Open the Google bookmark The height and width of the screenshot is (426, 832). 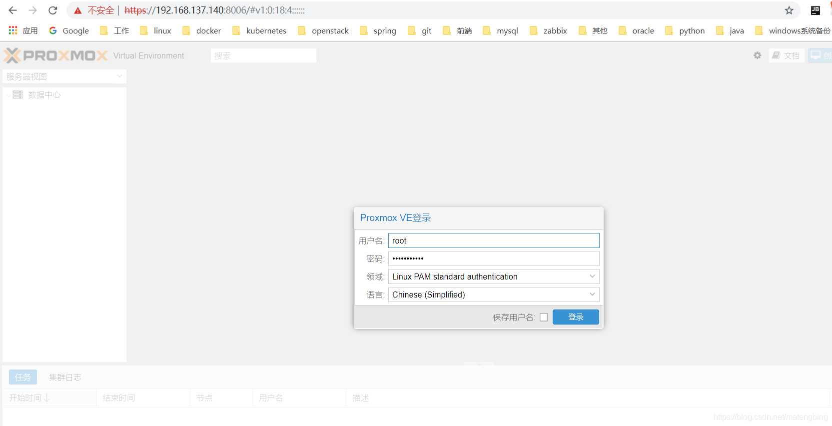(69, 30)
